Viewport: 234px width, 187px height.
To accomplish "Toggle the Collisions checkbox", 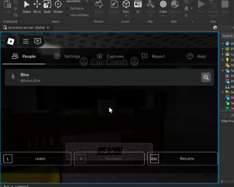I will click(67, 9).
